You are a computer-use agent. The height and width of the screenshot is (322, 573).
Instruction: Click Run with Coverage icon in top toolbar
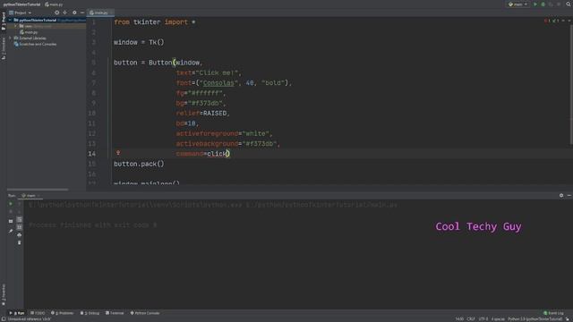tap(551, 4)
